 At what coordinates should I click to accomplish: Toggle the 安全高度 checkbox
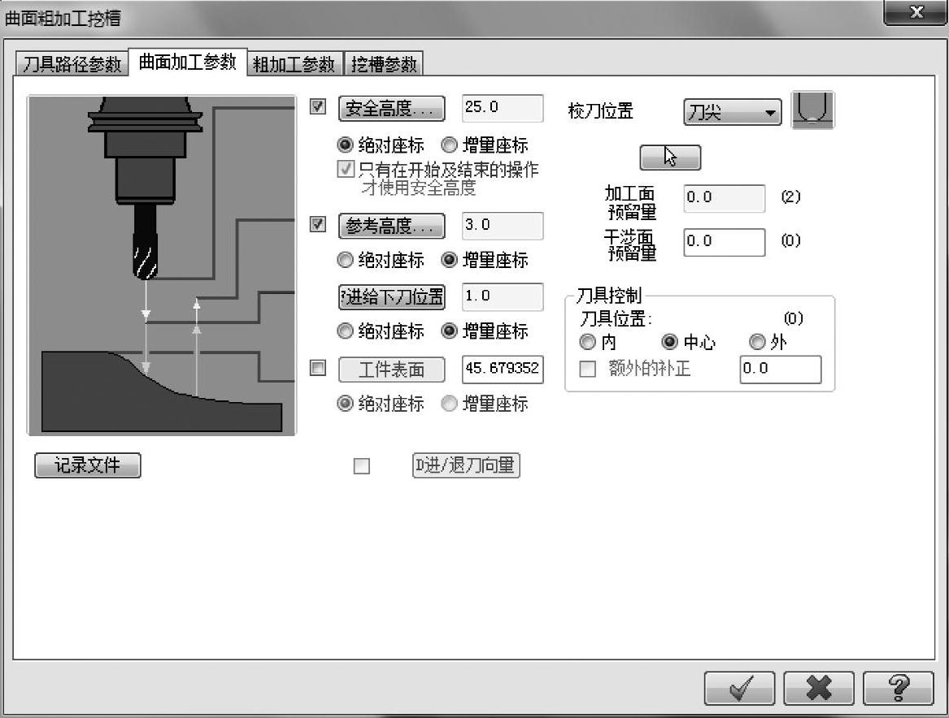318,107
